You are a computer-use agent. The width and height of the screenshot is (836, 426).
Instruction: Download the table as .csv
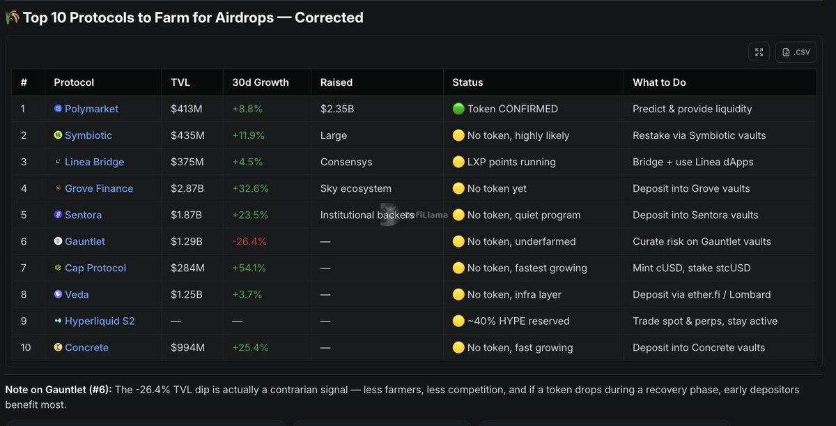pyautogui.click(x=796, y=52)
